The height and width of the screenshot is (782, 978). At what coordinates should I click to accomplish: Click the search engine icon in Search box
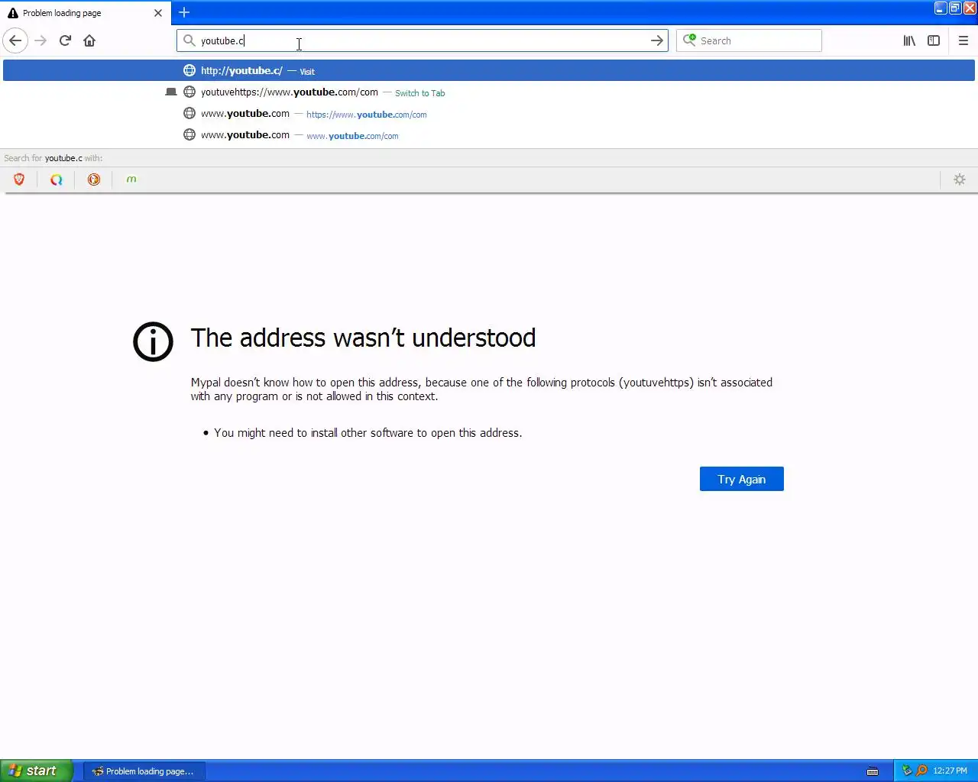click(x=689, y=40)
